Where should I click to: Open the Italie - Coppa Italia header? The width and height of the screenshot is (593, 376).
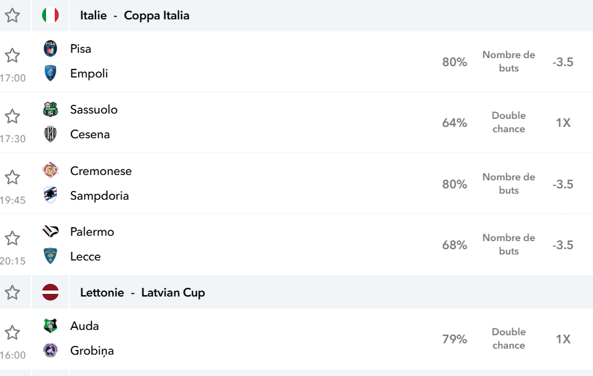[x=135, y=15]
